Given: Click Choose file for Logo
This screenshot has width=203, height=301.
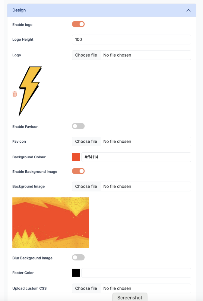Looking at the screenshot, I should pyautogui.click(x=86, y=55).
